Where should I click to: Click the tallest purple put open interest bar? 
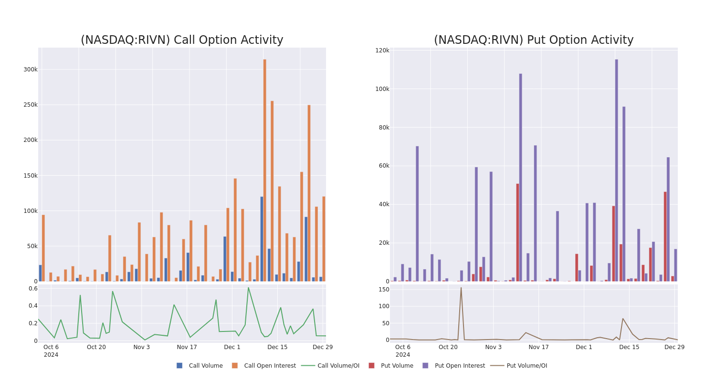(616, 170)
